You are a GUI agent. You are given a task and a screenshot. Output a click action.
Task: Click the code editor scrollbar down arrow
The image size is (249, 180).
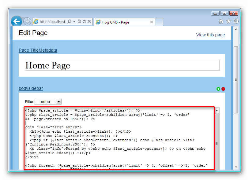(217, 167)
